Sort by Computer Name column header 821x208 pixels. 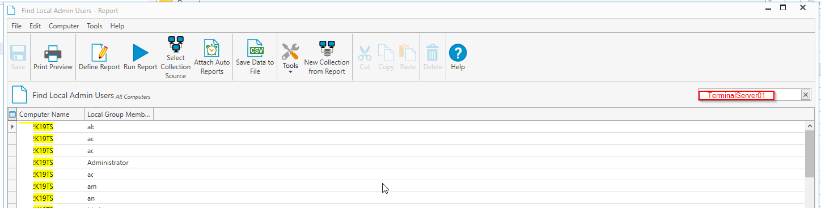[51, 114]
